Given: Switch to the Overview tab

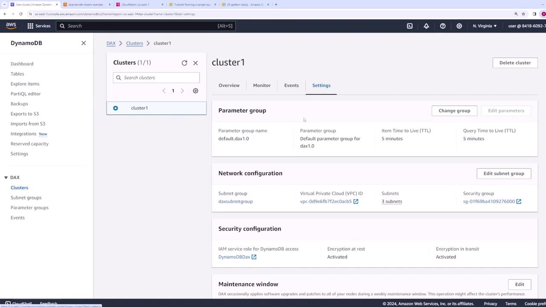Looking at the screenshot, I should 229,85.
